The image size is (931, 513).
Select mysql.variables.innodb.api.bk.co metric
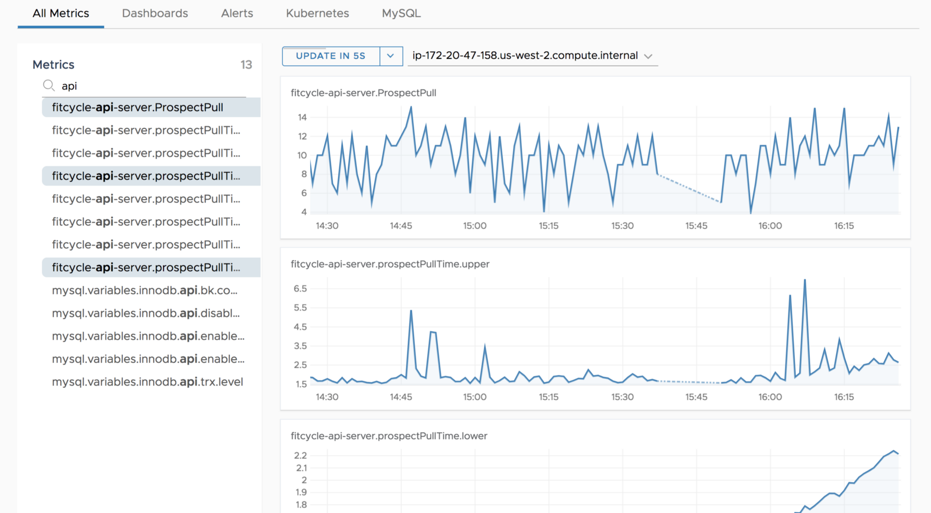144,290
